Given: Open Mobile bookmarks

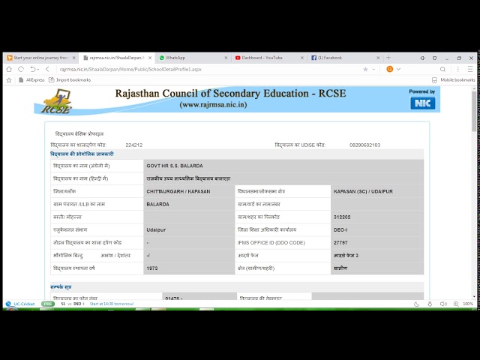Looking at the screenshot, I should (453, 80).
